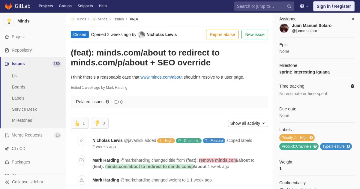Click the weight change activity icon

[82, 180]
